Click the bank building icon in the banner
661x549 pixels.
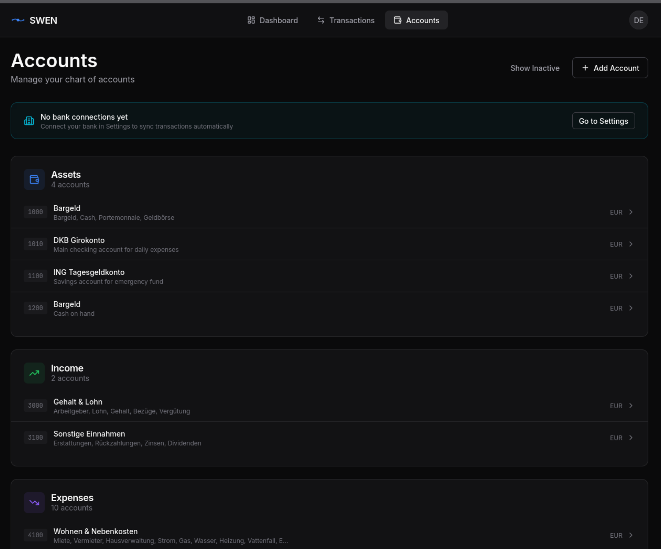tap(29, 121)
